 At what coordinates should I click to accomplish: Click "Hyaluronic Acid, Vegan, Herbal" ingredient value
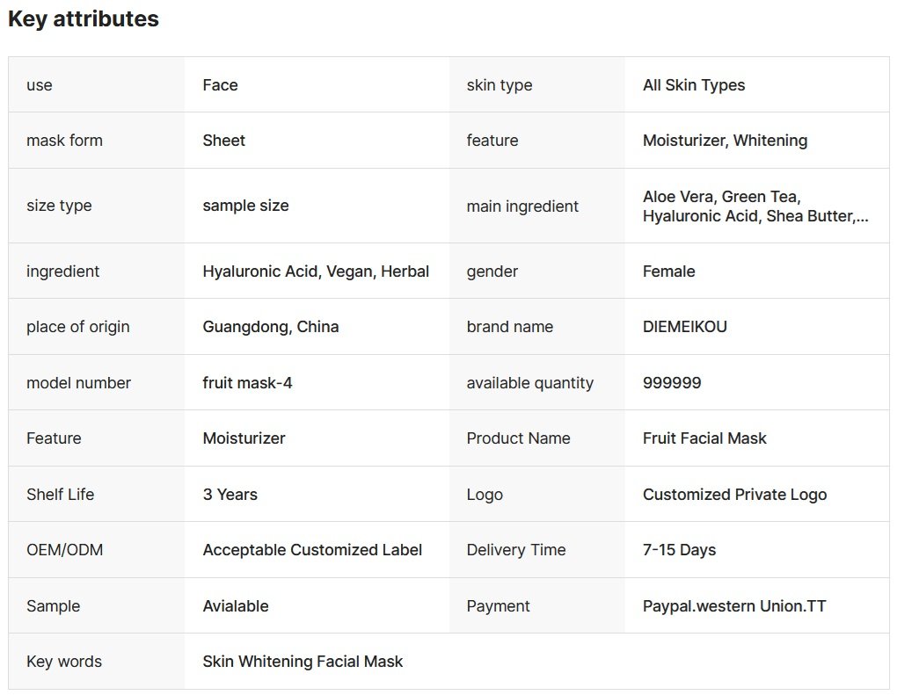[316, 271]
